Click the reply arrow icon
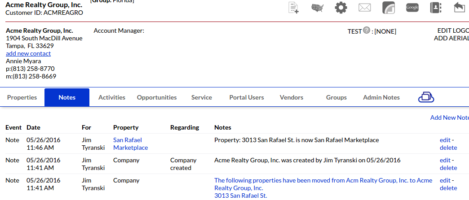 coord(459,8)
